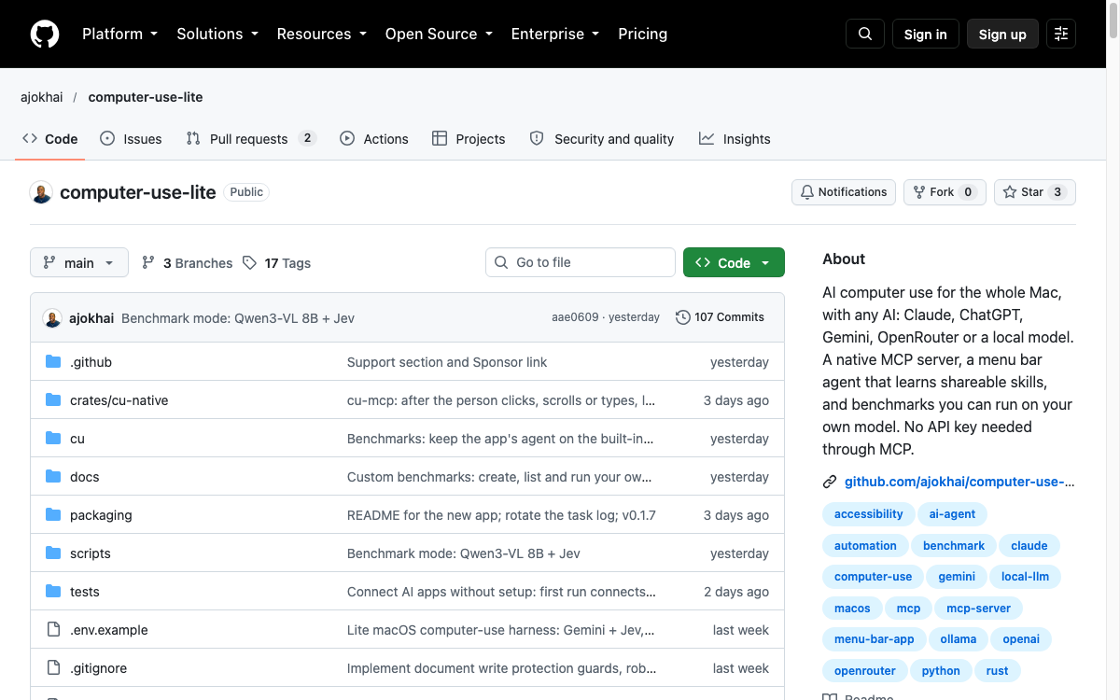This screenshot has width=1120, height=700.
Task: Open the Projects tab
Action: [x=469, y=139]
